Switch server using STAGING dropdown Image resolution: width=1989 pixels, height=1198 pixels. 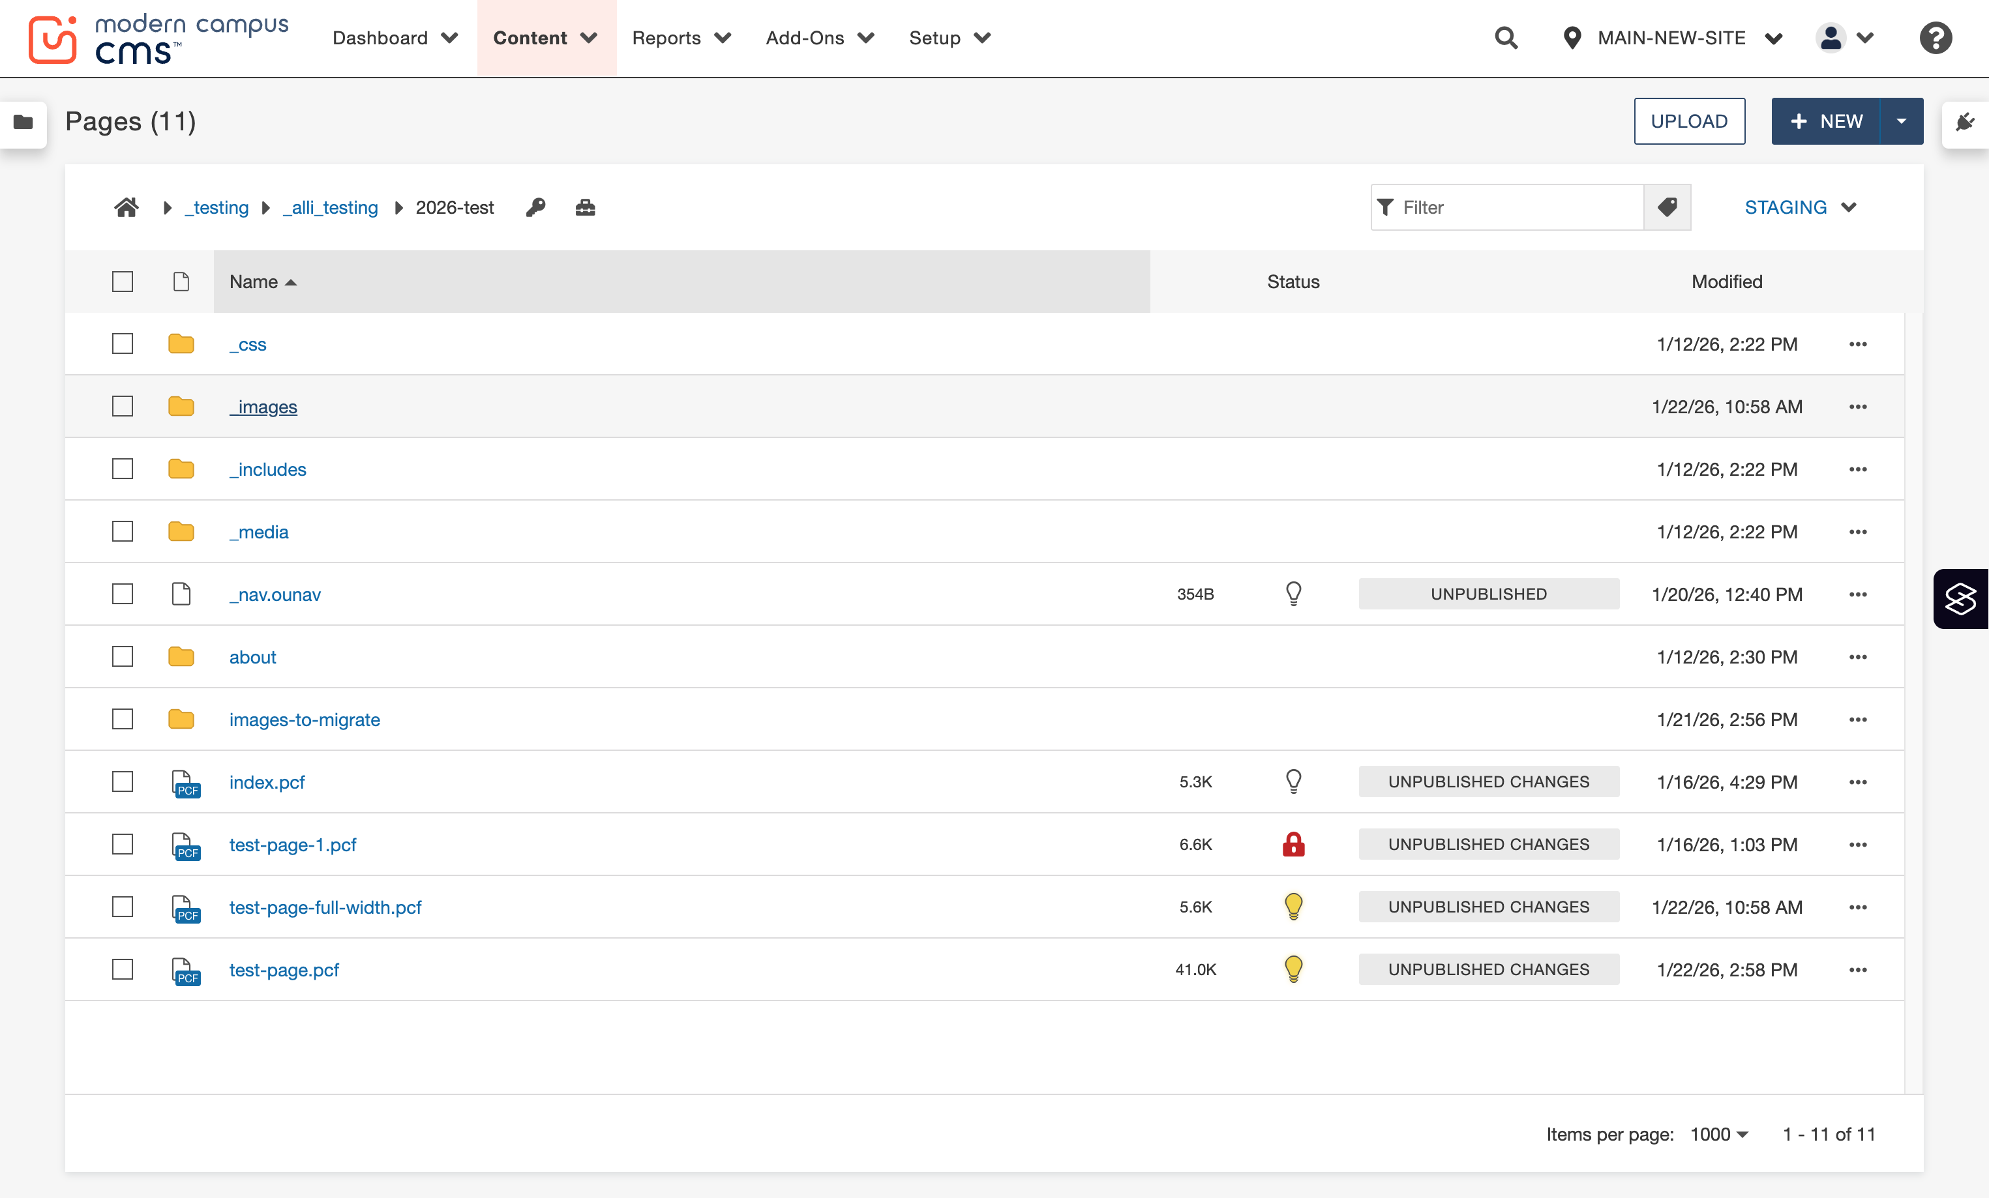(1800, 207)
